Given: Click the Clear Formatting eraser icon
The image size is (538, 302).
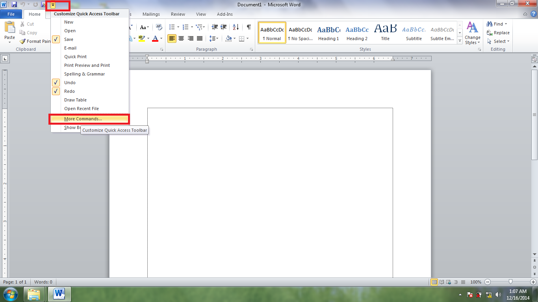Looking at the screenshot, I should click(159, 27).
